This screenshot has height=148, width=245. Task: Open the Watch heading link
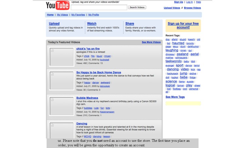coord(92,24)
